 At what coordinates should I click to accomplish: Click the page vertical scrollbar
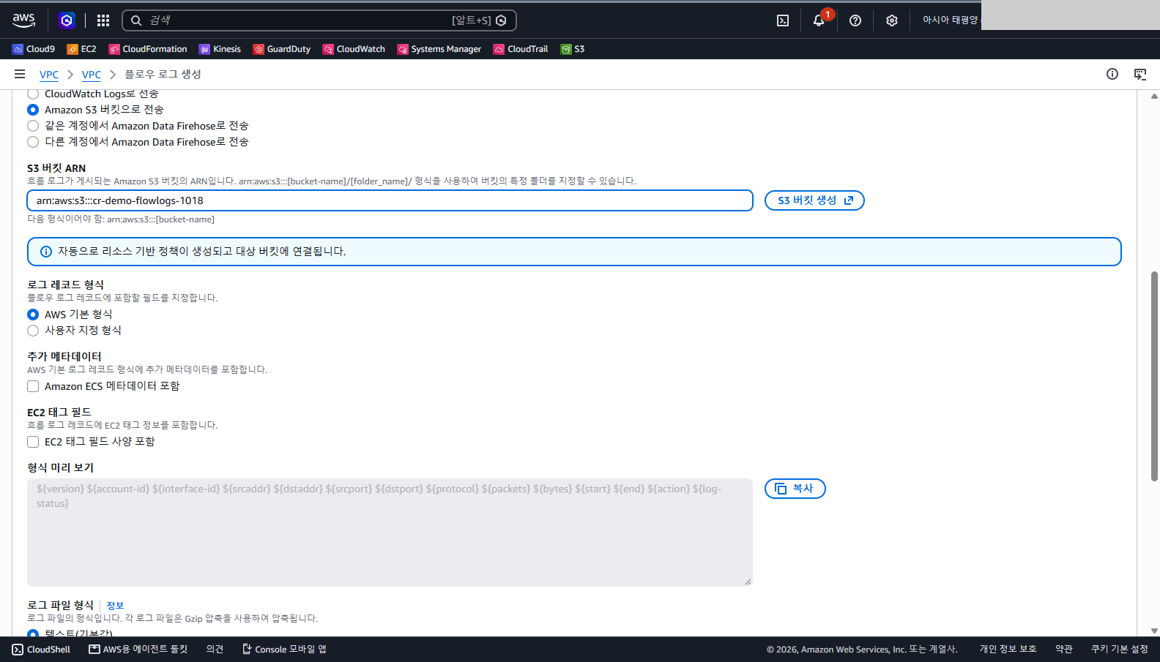(x=1154, y=376)
